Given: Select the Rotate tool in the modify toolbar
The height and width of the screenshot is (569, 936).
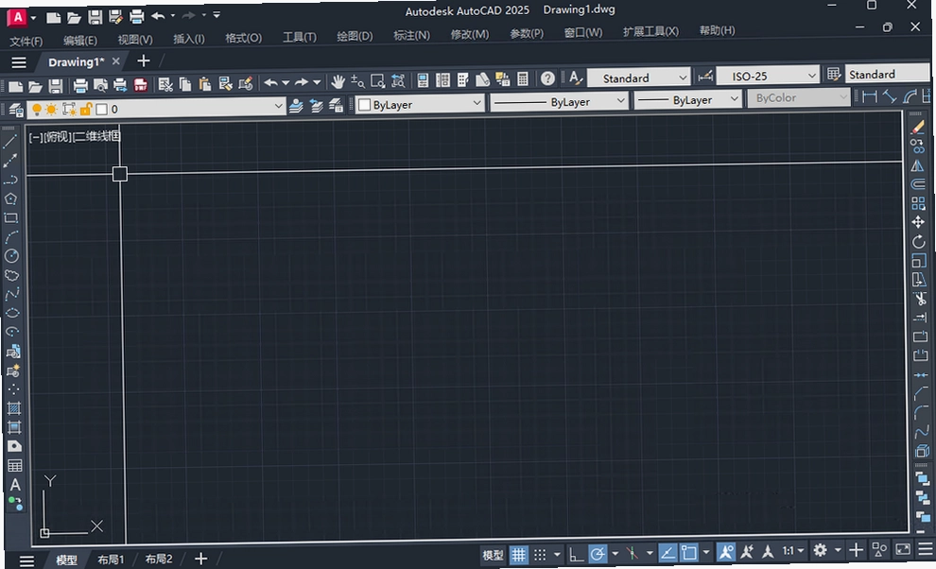Looking at the screenshot, I should [919, 241].
